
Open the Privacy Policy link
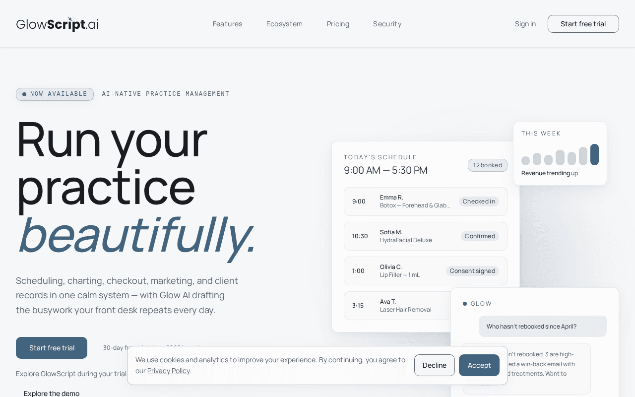pos(169,371)
